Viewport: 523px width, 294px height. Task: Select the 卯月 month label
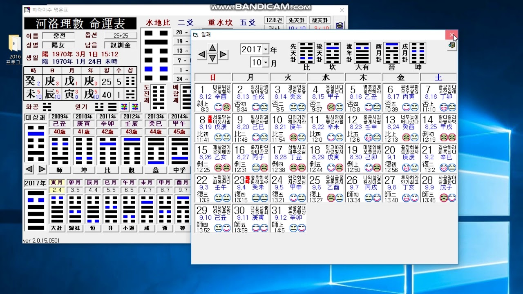coord(75,183)
